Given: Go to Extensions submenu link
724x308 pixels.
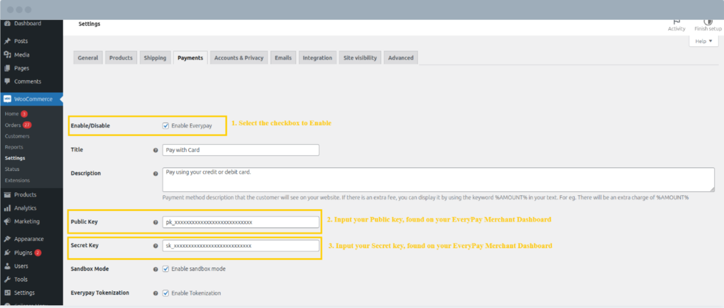Looking at the screenshot, I should point(17,180).
